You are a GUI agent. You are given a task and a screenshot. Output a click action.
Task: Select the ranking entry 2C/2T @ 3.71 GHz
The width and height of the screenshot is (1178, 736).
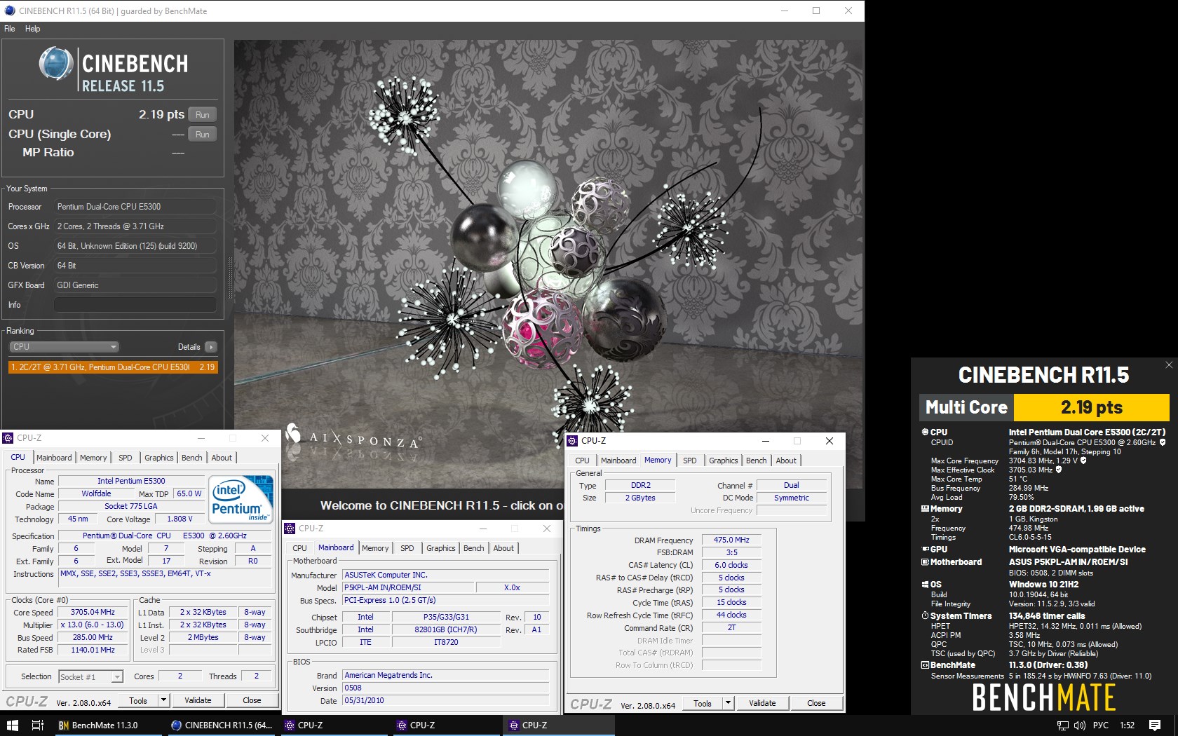[x=113, y=367]
